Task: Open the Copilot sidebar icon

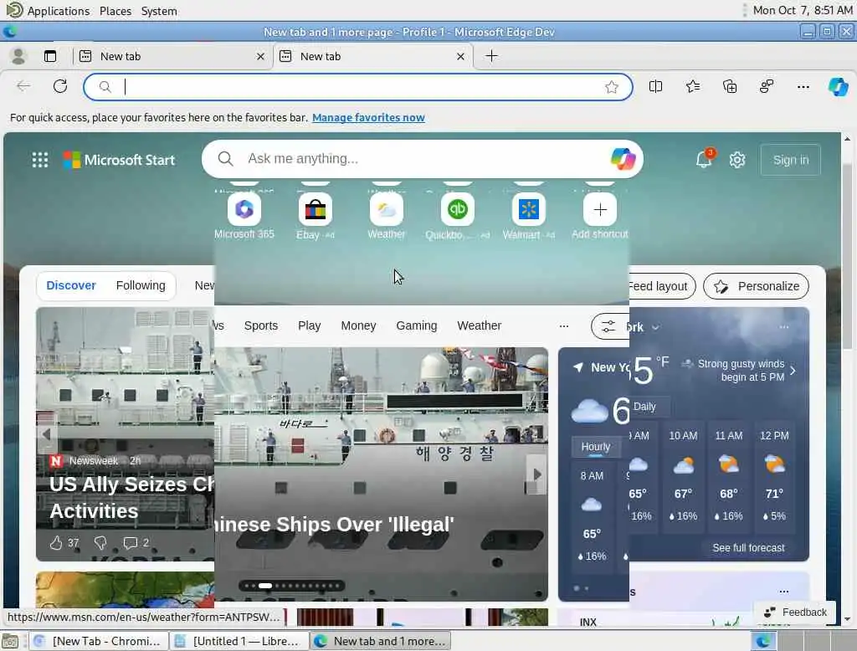Action: pos(839,86)
